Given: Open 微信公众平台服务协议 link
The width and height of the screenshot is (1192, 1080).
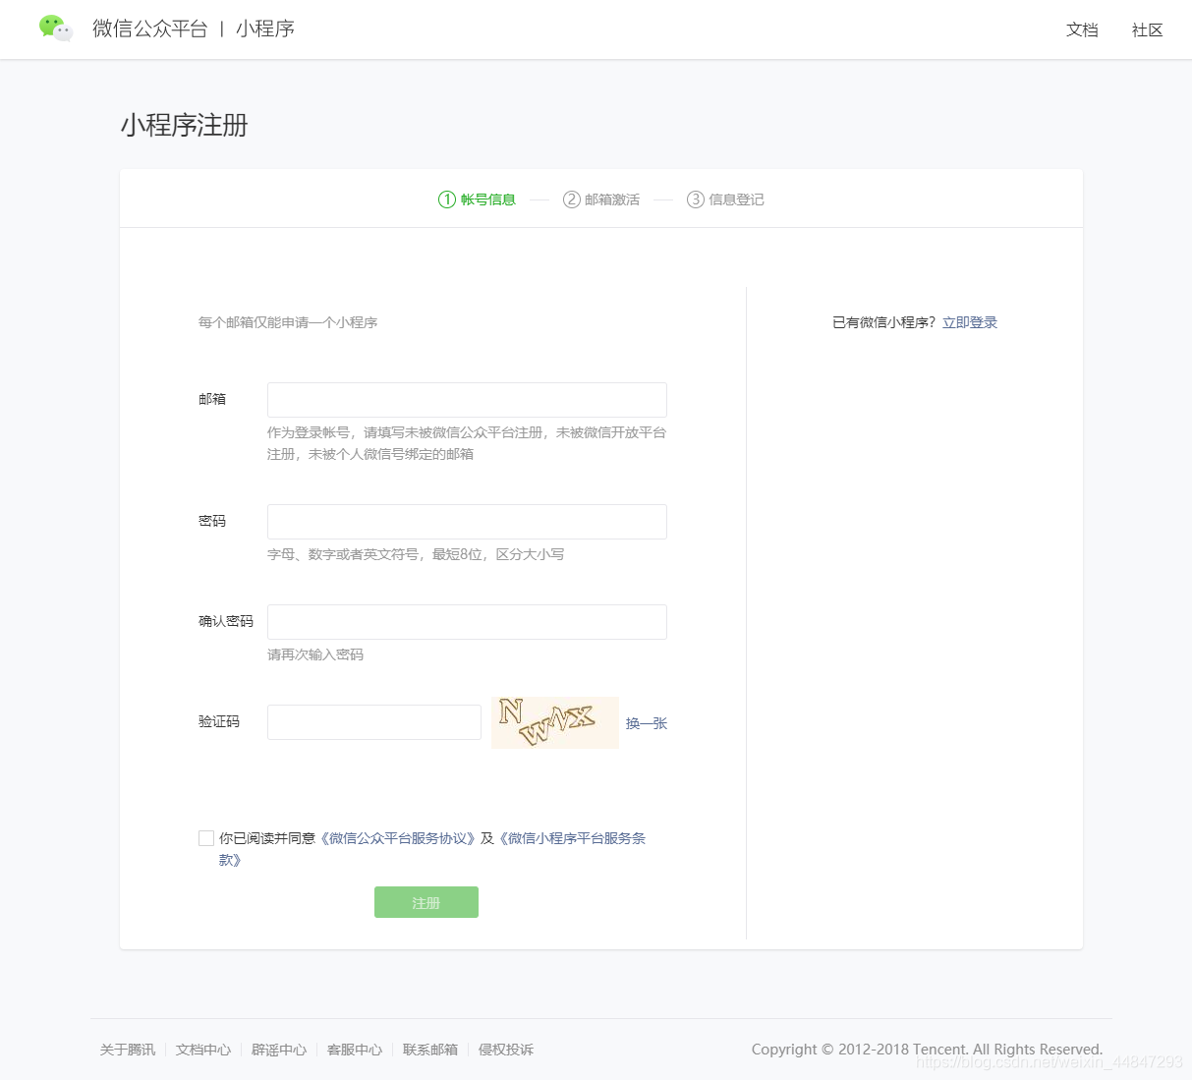Looking at the screenshot, I should 399,838.
